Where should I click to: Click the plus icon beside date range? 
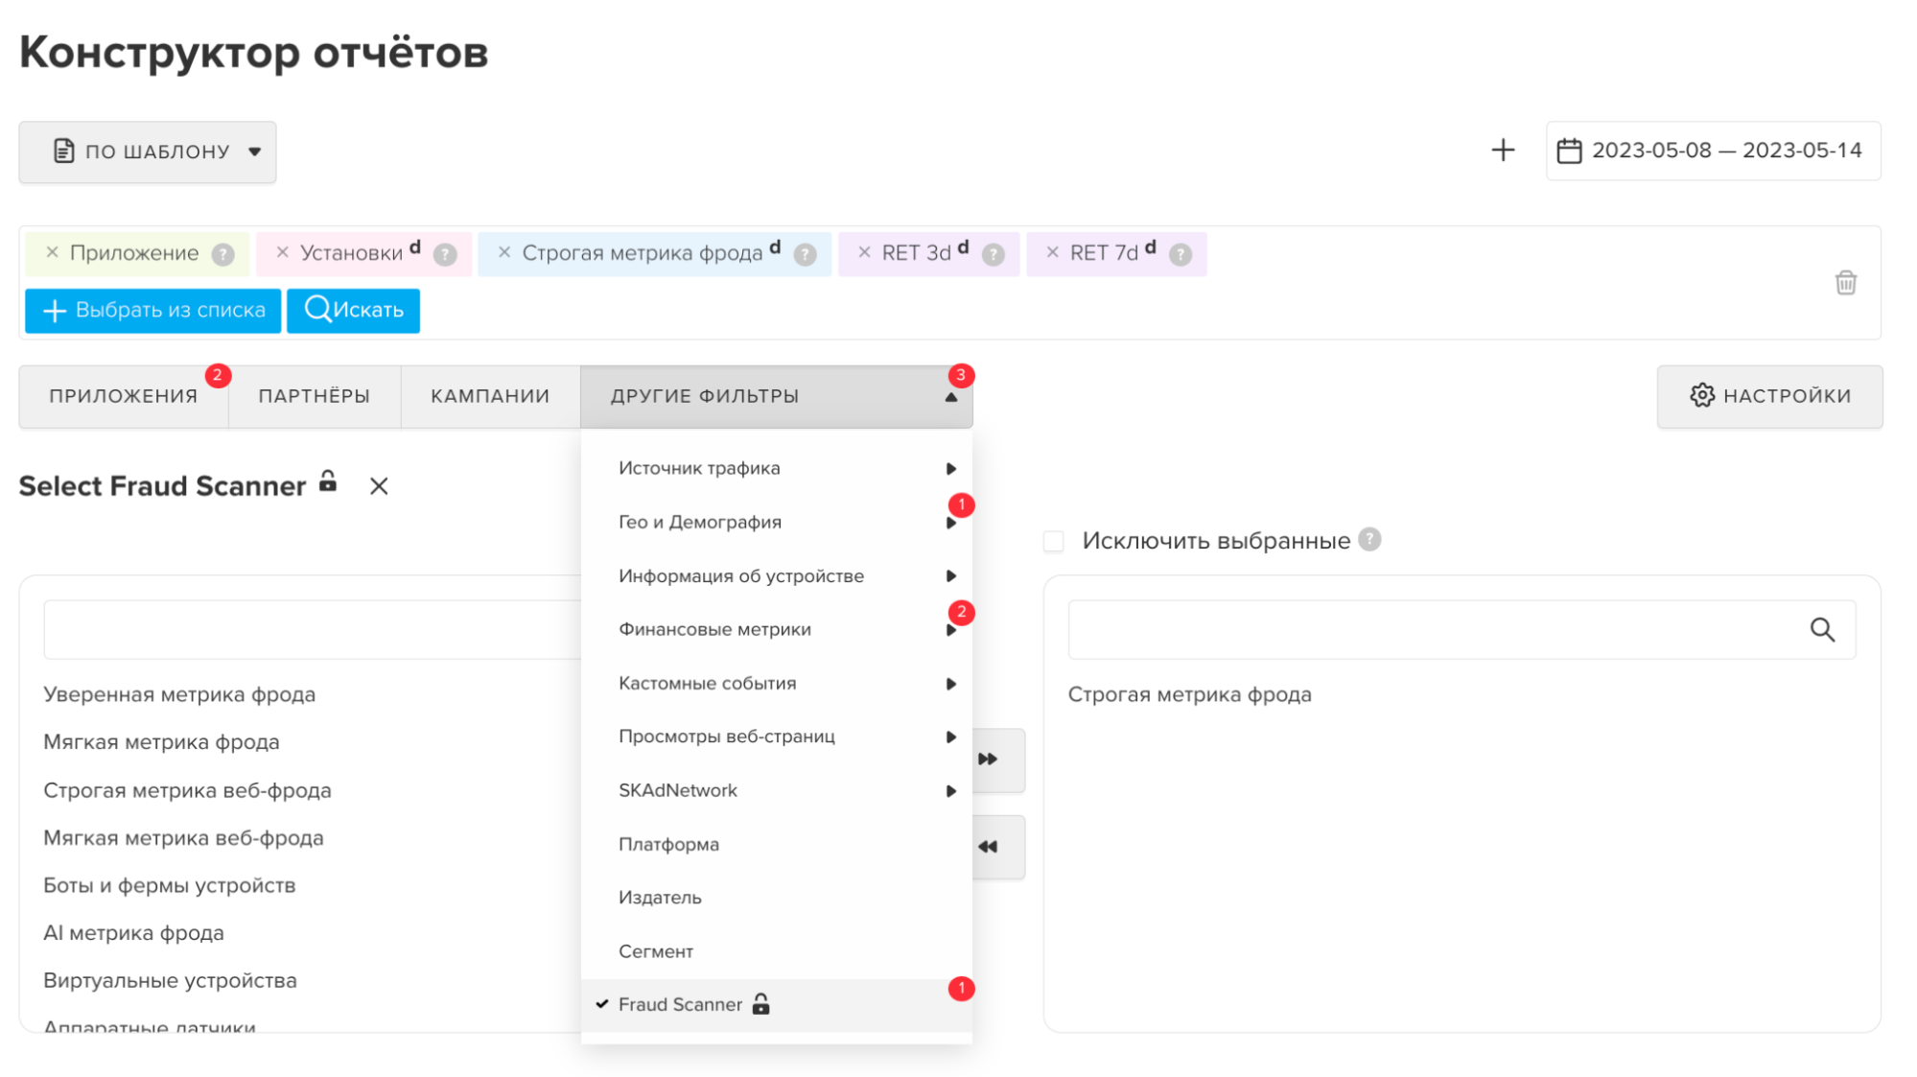[x=1503, y=151]
